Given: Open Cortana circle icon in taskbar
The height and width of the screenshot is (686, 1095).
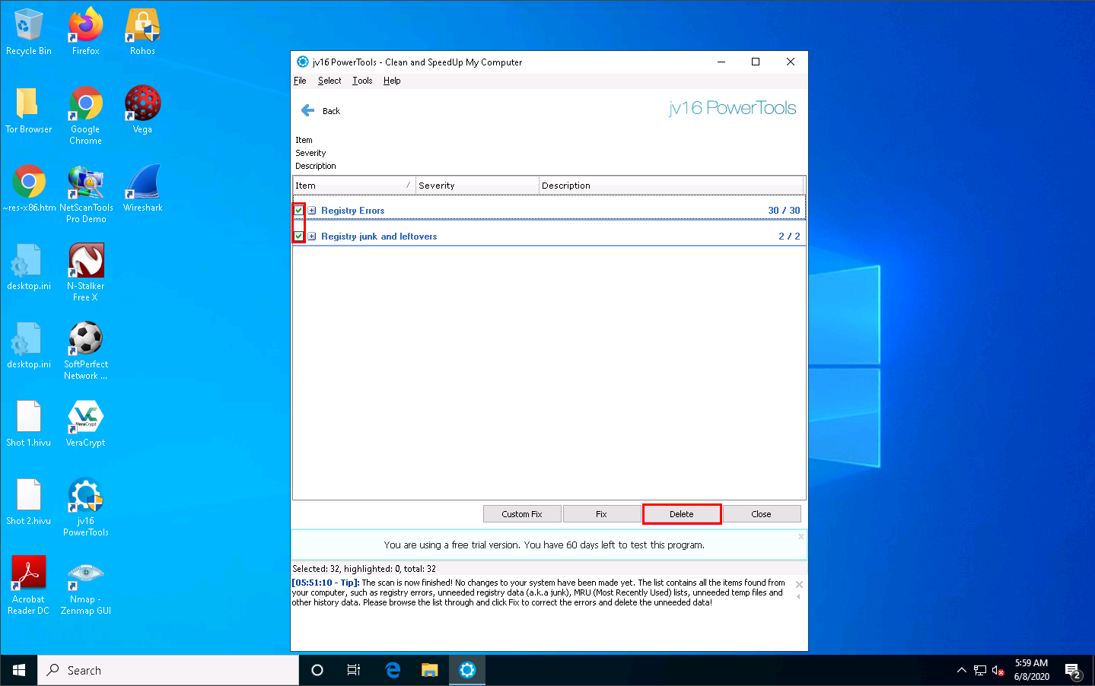Looking at the screenshot, I should 317,670.
